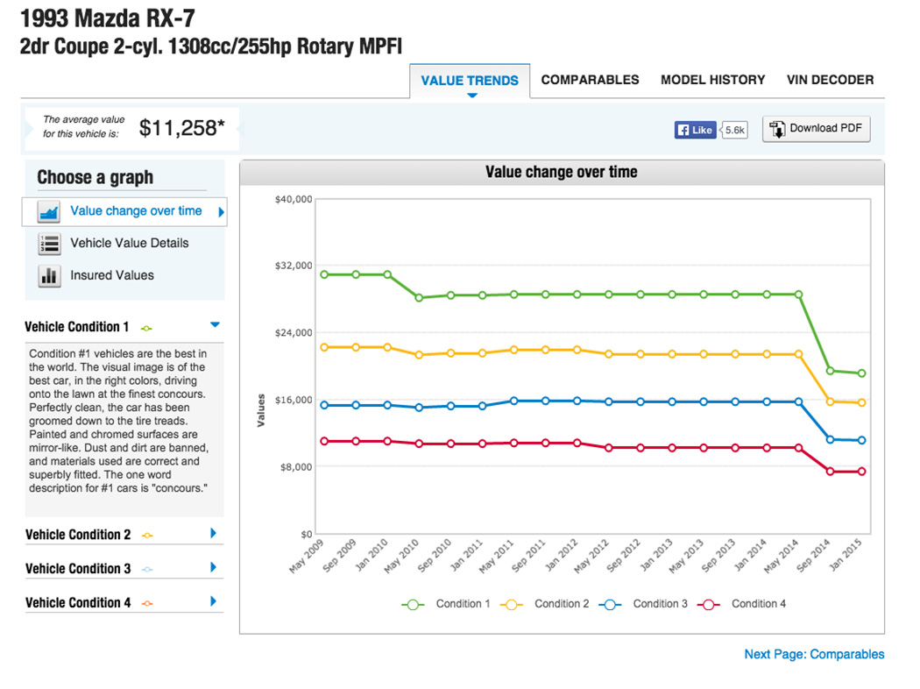This screenshot has width=920, height=689.
Task: Toggle Condition 2 series in chart legend
Action: pos(544,605)
